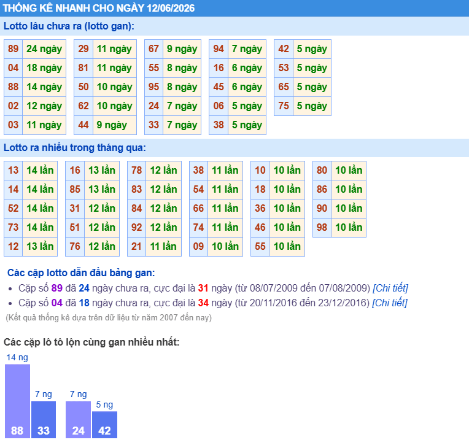The height and width of the screenshot is (445, 469).
Task: Select number 92 with 12 lần
Action: (x=137, y=228)
